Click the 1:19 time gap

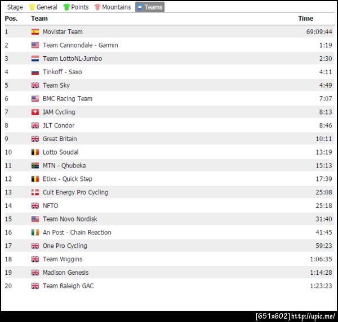tap(326, 45)
